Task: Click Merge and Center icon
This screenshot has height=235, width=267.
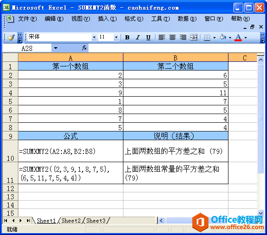Action: click(194, 37)
